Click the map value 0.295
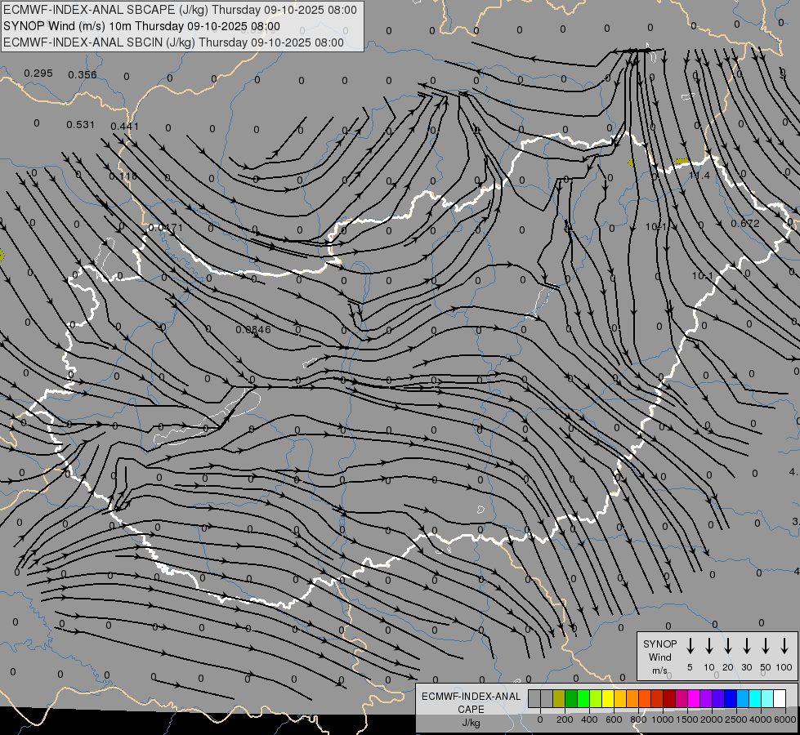Viewport: 800px width, 735px height. tap(38, 73)
